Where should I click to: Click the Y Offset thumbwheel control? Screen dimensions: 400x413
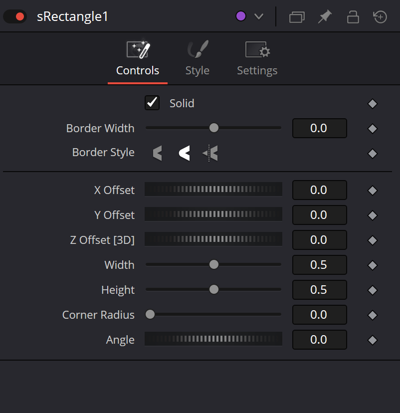(x=213, y=214)
